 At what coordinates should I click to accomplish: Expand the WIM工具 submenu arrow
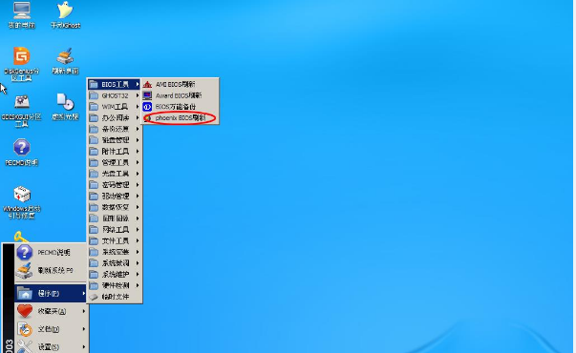(138, 107)
